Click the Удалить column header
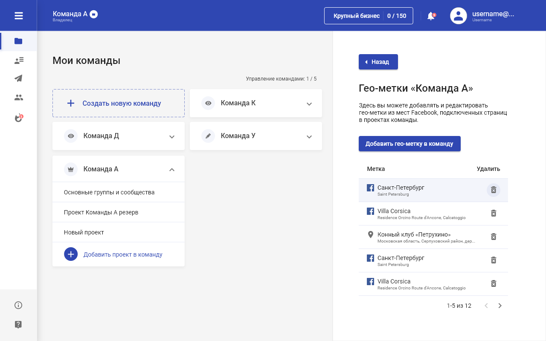Image resolution: width=546 pixels, height=341 pixels. 488,169
